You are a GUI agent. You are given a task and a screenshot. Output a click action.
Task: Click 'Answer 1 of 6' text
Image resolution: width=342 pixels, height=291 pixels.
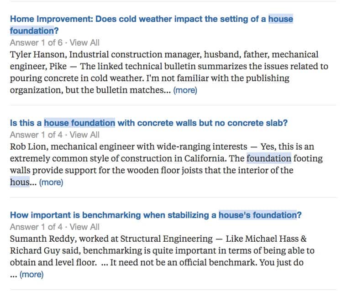[x=36, y=43]
